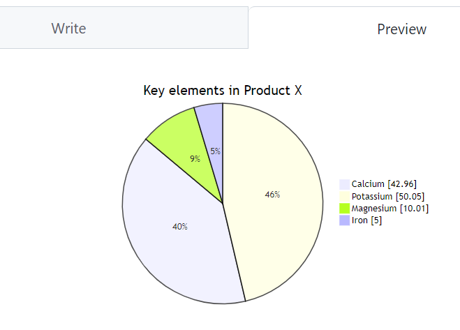
Task: Click the chart title 'Key elements in Product X'
Action: click(x=223, y=90)
